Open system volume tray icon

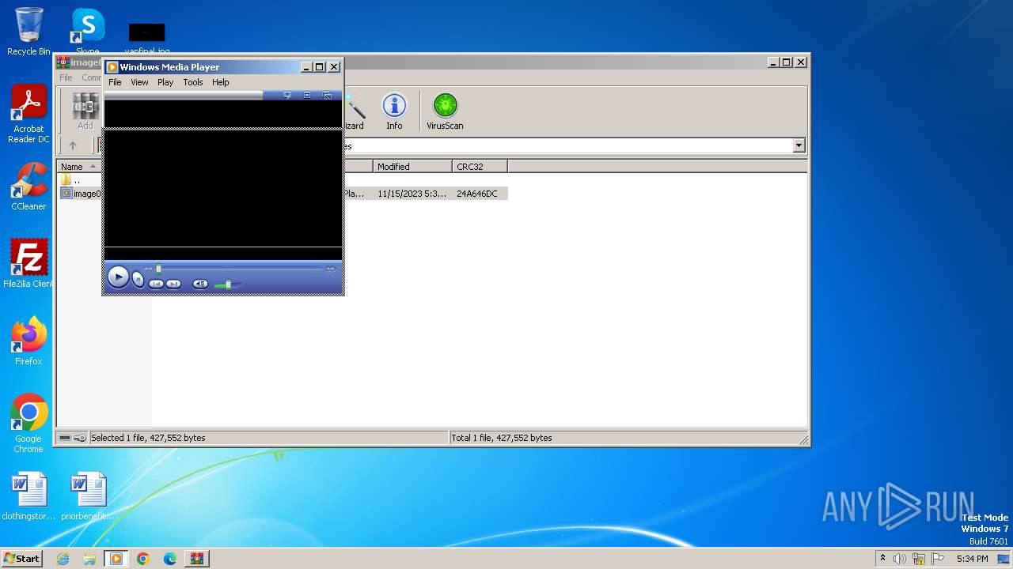pyautogui.click(x=900, y=559)
